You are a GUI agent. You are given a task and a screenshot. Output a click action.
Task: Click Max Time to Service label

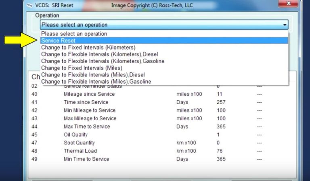click(87, 126)
